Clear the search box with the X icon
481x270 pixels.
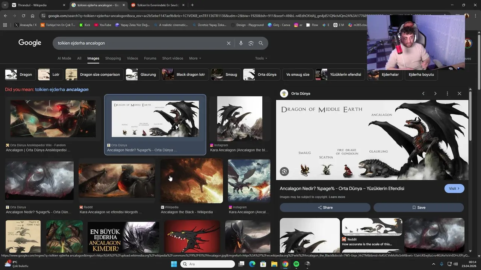[x=228, y=43]
